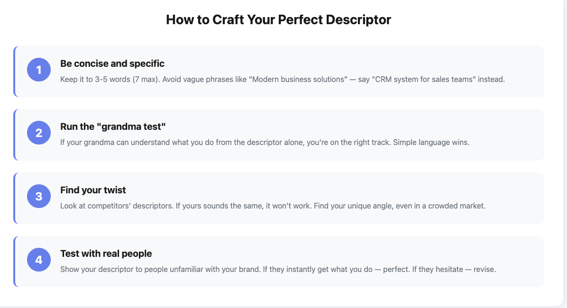Click the 'Find your twist' title
The height and width of the screenshot is (308, 567).
pos(93,190)
